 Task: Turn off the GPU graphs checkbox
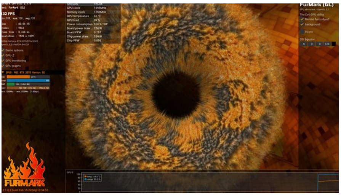pos(3,65)
